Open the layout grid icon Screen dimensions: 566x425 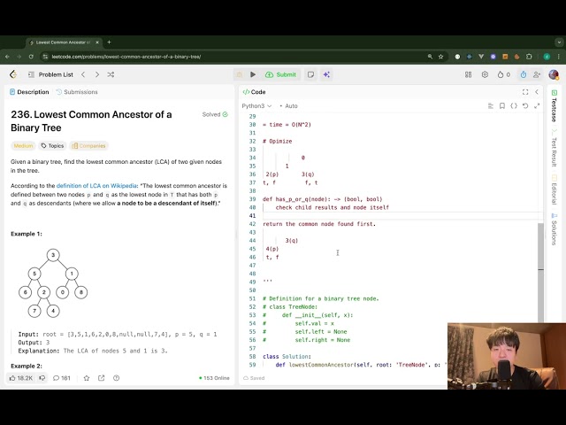[x=468, y=74]
